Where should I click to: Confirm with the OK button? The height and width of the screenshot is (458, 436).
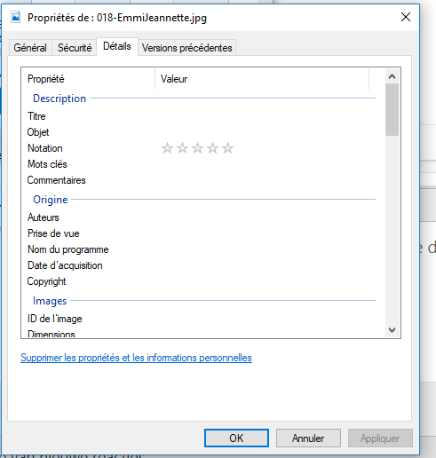point(236,438)
